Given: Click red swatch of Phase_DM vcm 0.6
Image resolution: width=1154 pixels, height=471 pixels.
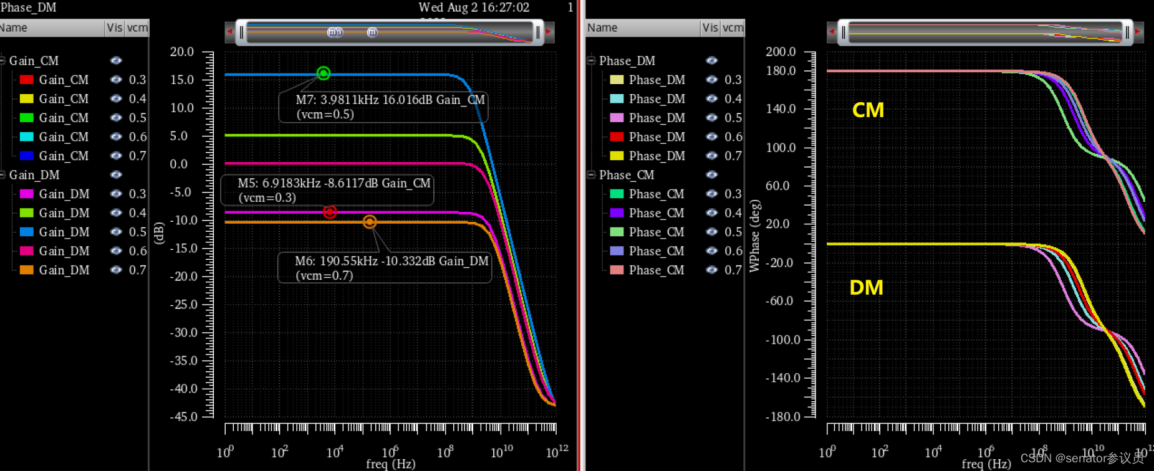Looking at the screenshot, I should tap(617, 137).
